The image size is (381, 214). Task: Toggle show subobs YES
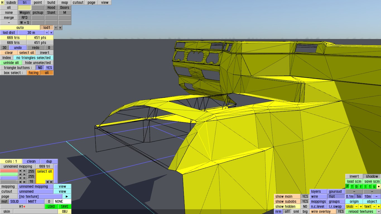pyautogui.click(x=305, y=201)
